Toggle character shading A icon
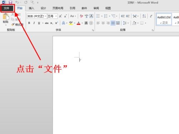179x134 pixels. point(86,23)
